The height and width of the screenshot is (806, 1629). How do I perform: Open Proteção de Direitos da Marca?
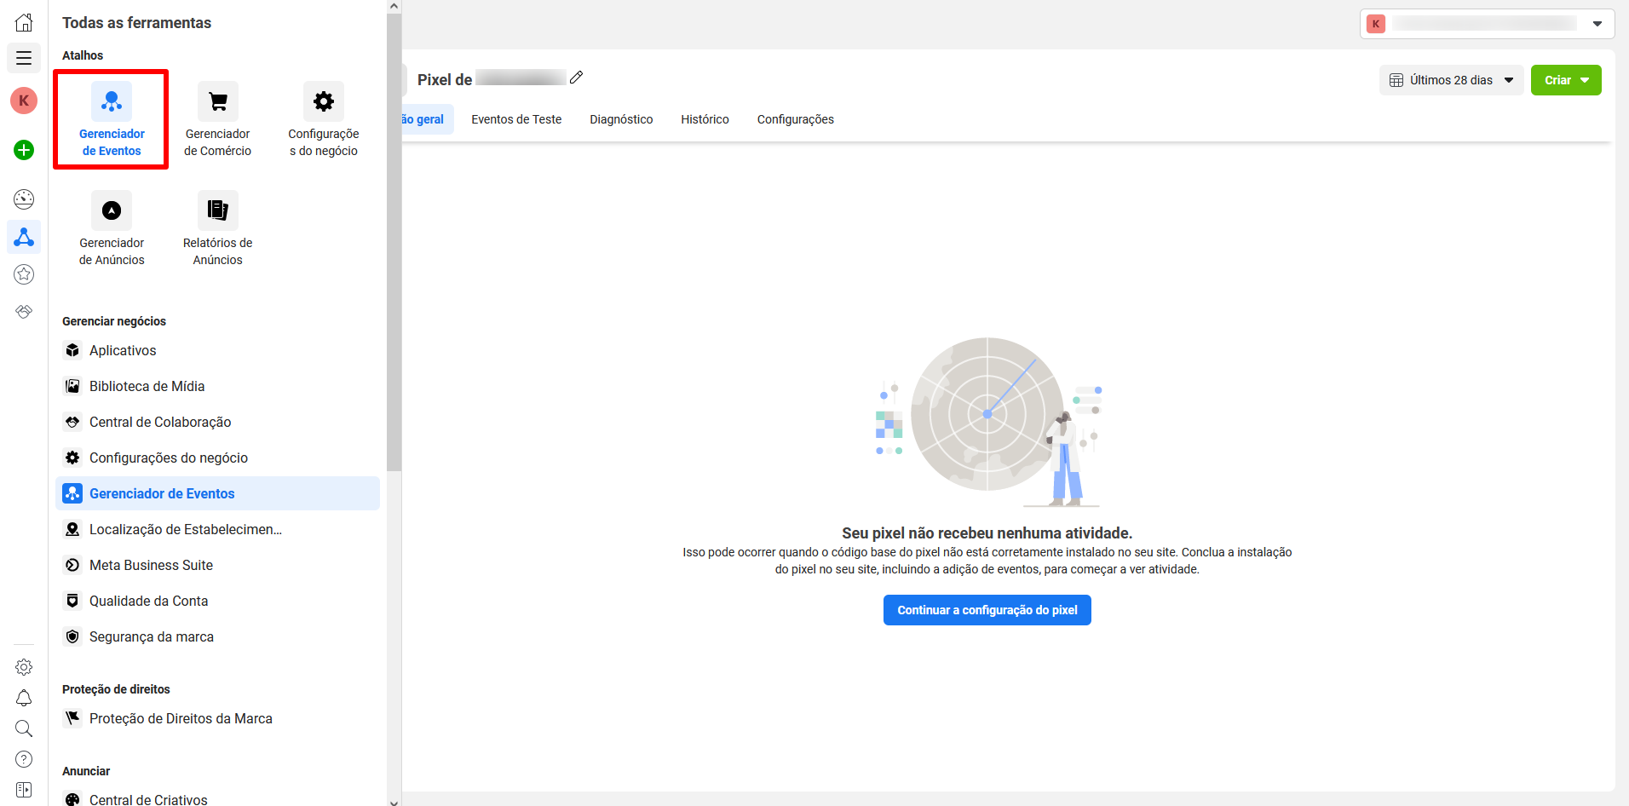217,718
